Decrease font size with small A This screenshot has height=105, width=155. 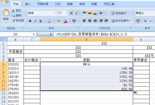point(76,13)
